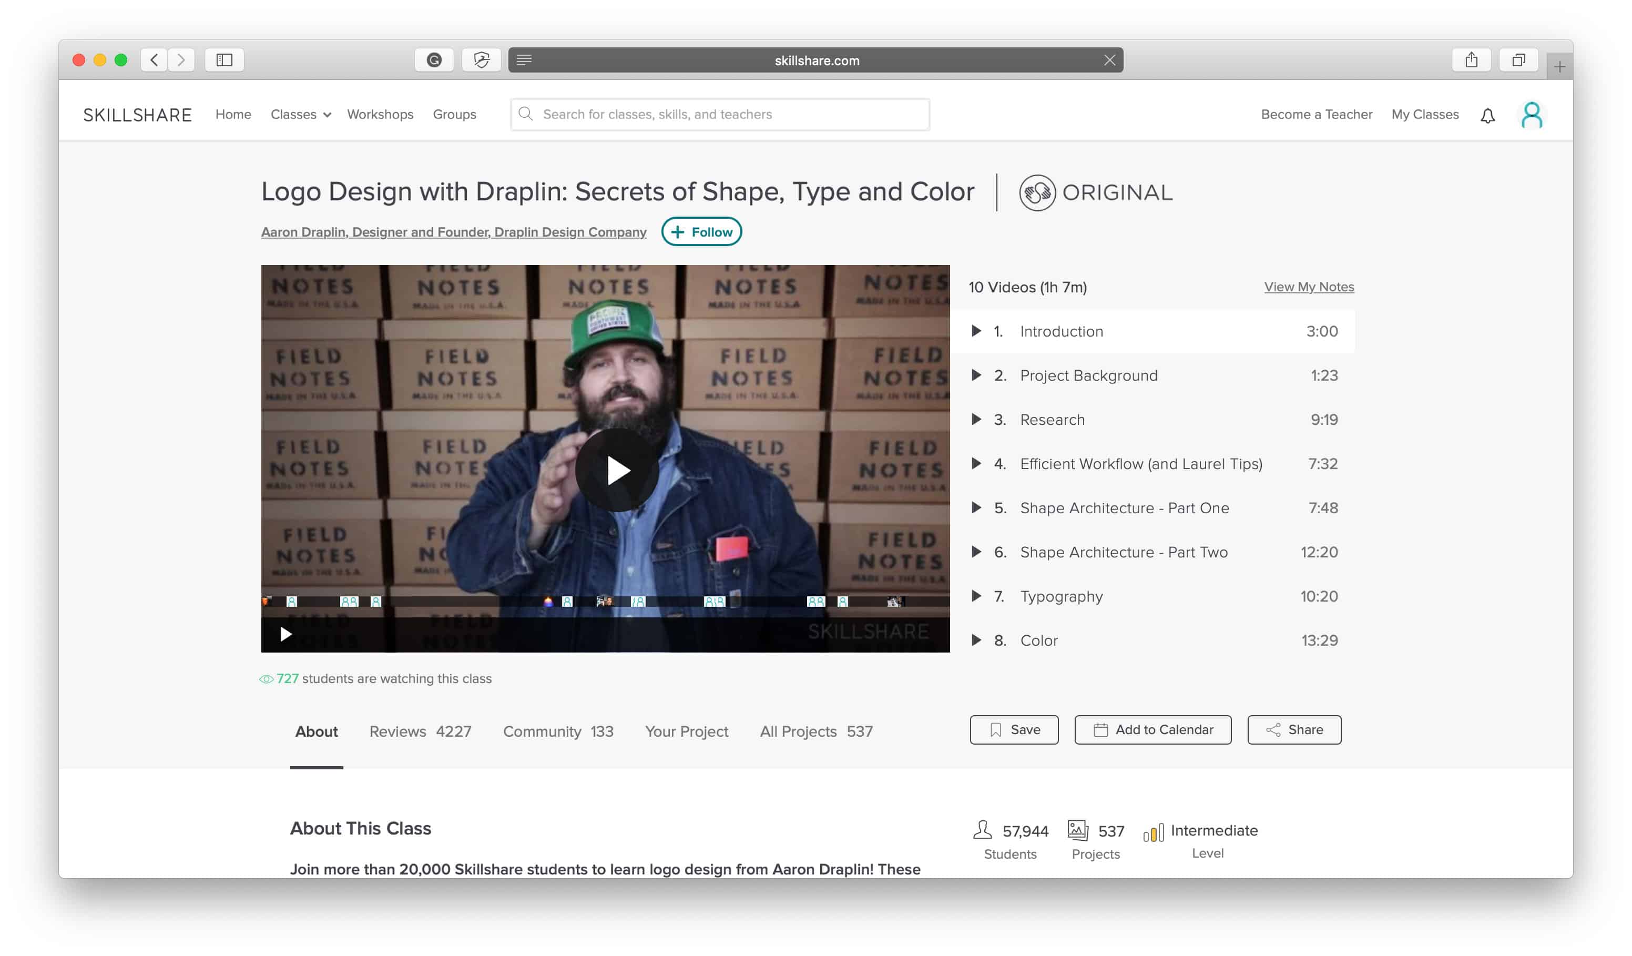The height and width of the screenshot is (956, 1632).
Task: Open the user profile avatar icon
Action: tap(1532, 115)
